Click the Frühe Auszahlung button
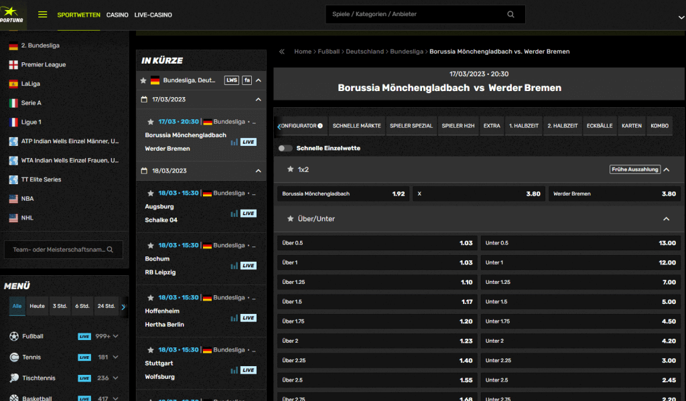 pos(635,169)
